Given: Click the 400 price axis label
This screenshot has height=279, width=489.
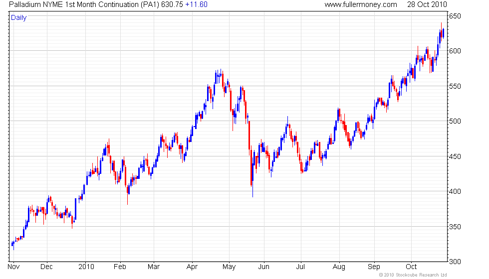Looking at the screenshot, I should [455, 191].
